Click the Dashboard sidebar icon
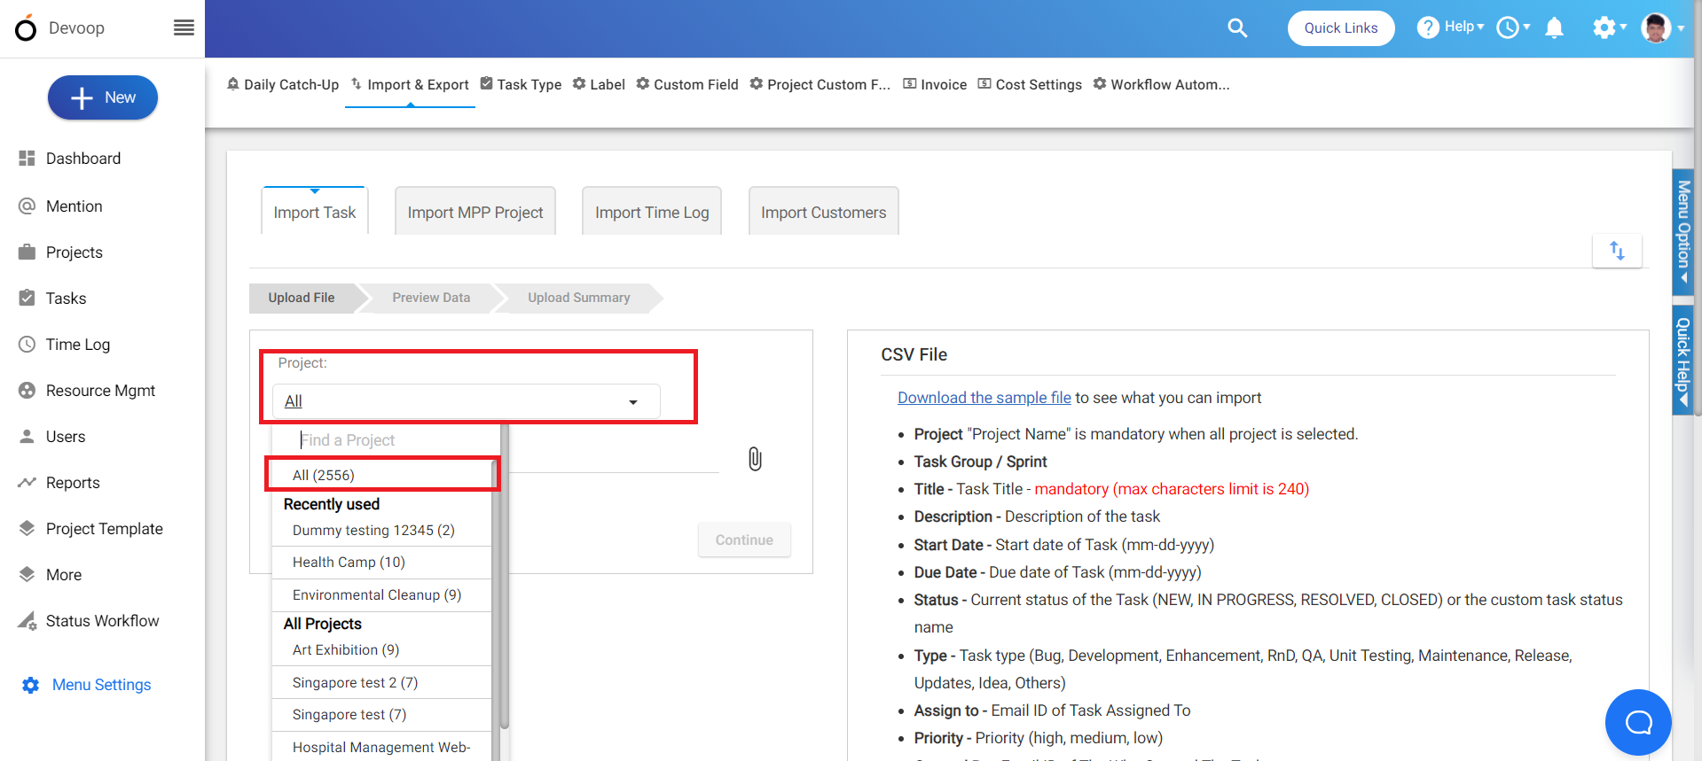Image resolution: width=1702 pixels, height=761 pixels. (x=27, y=159)
